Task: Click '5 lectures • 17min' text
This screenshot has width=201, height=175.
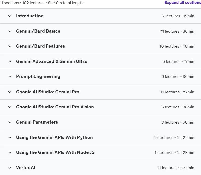Action: [178, 62]
